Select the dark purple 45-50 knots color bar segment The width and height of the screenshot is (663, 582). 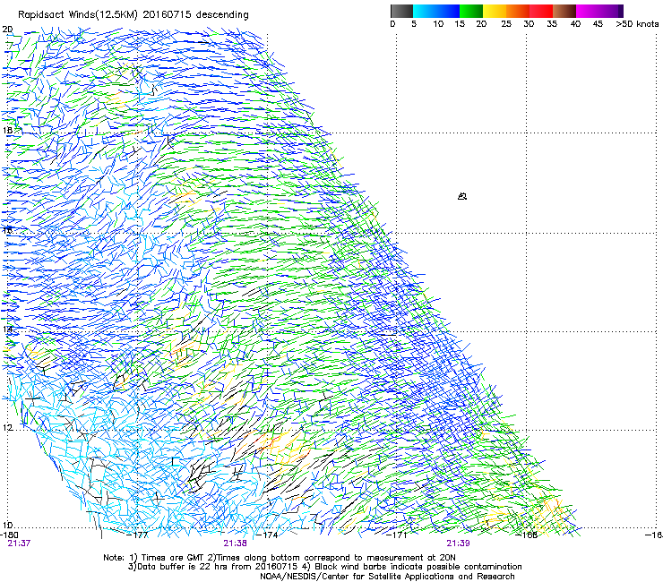point(611,11)
